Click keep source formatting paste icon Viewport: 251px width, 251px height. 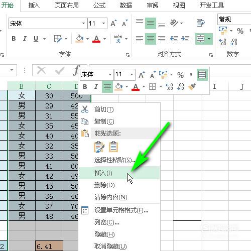(99, 147)
